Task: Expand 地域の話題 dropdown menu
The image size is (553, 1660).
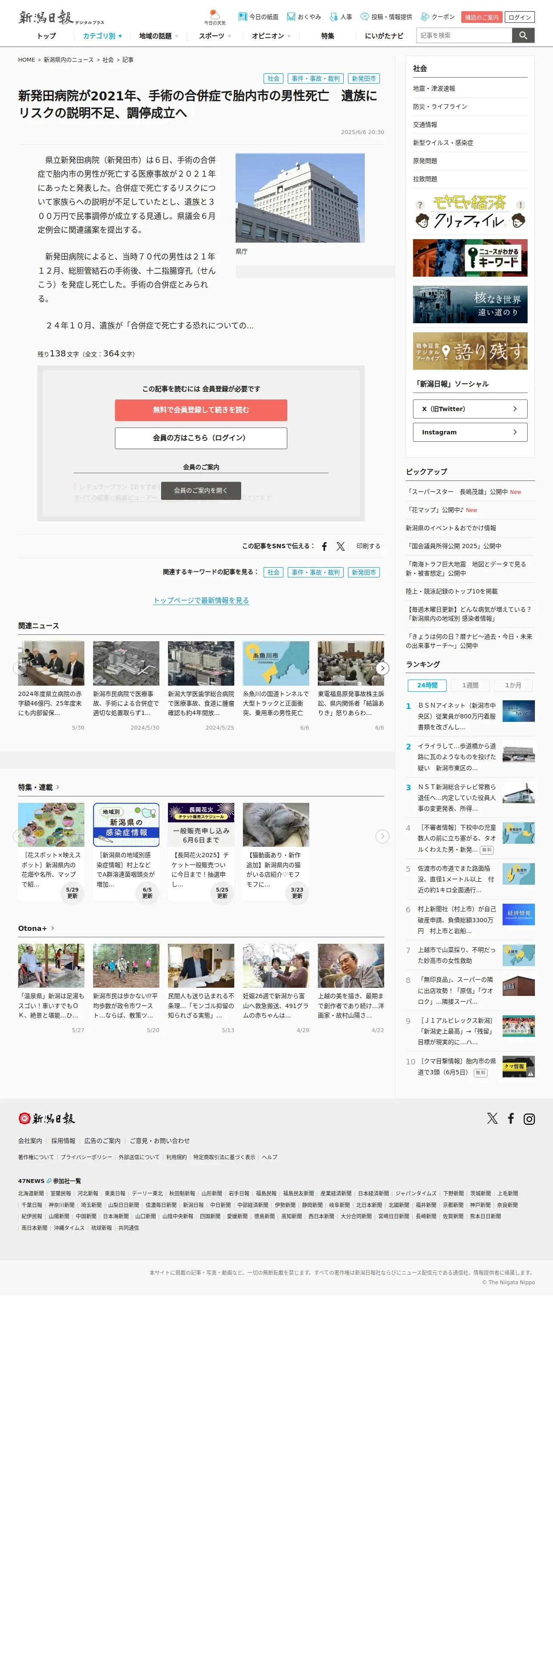Action: click(x=158, y=36)
